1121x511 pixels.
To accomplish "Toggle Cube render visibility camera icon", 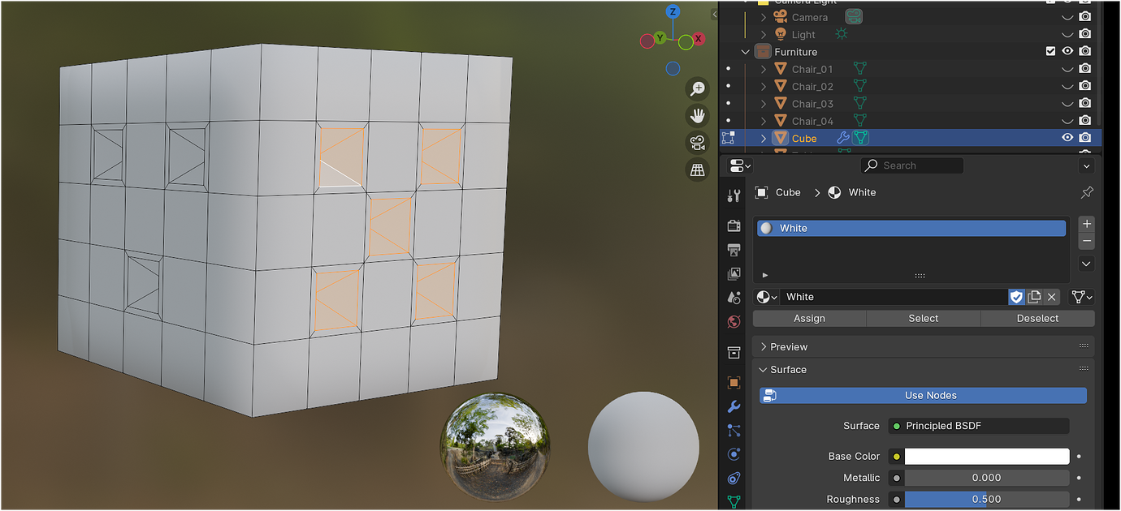I will [x=1084, y=138].
